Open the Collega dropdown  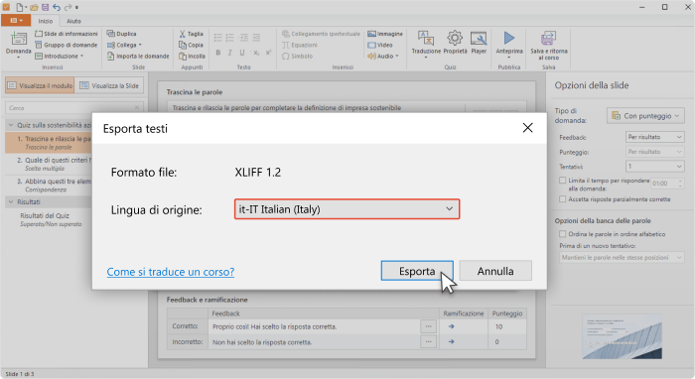pos(124,45)
